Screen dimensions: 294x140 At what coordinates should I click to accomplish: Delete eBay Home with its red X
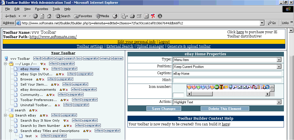click(x=47, y=69)
